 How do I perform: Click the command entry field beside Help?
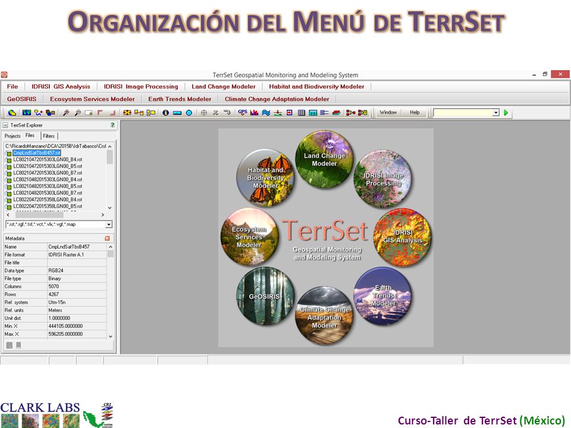(x=463, y=113)
